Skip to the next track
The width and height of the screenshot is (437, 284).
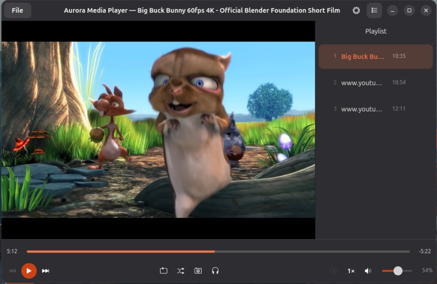tap(45, 271)
